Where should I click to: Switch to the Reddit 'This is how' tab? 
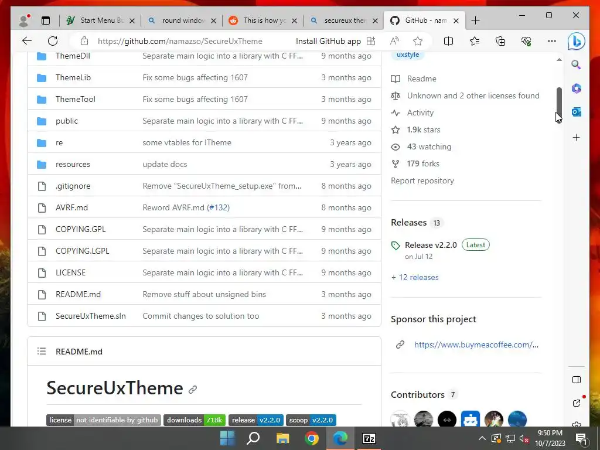(x=263, y=21)
